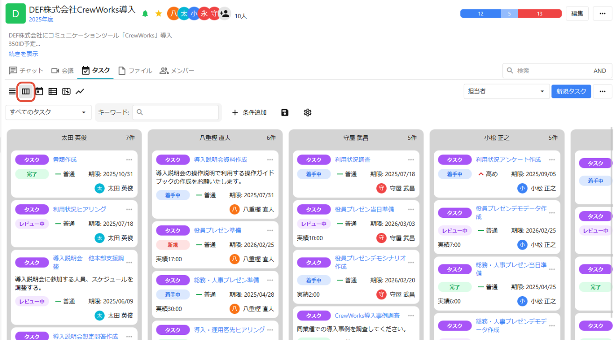Switch to the 会議 tab
Screen dimensions: 614x340
coord(63,71)
